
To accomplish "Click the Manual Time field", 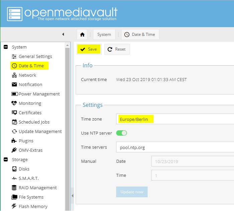I will [x=193, y=175].
